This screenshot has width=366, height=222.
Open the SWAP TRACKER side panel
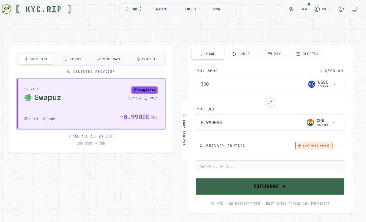click(184, 129)
